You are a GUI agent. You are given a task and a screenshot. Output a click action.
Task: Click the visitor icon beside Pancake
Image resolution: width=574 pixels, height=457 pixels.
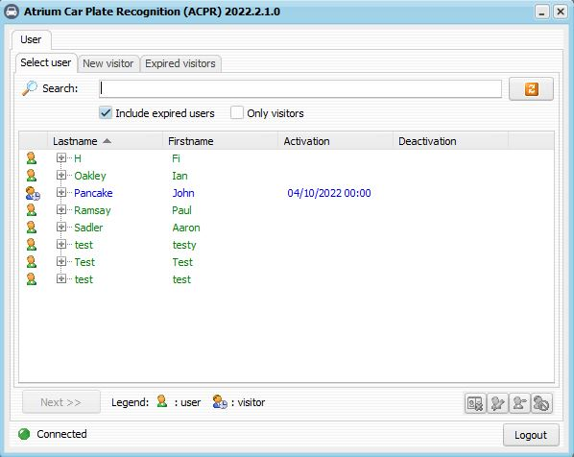click(33, 193)
